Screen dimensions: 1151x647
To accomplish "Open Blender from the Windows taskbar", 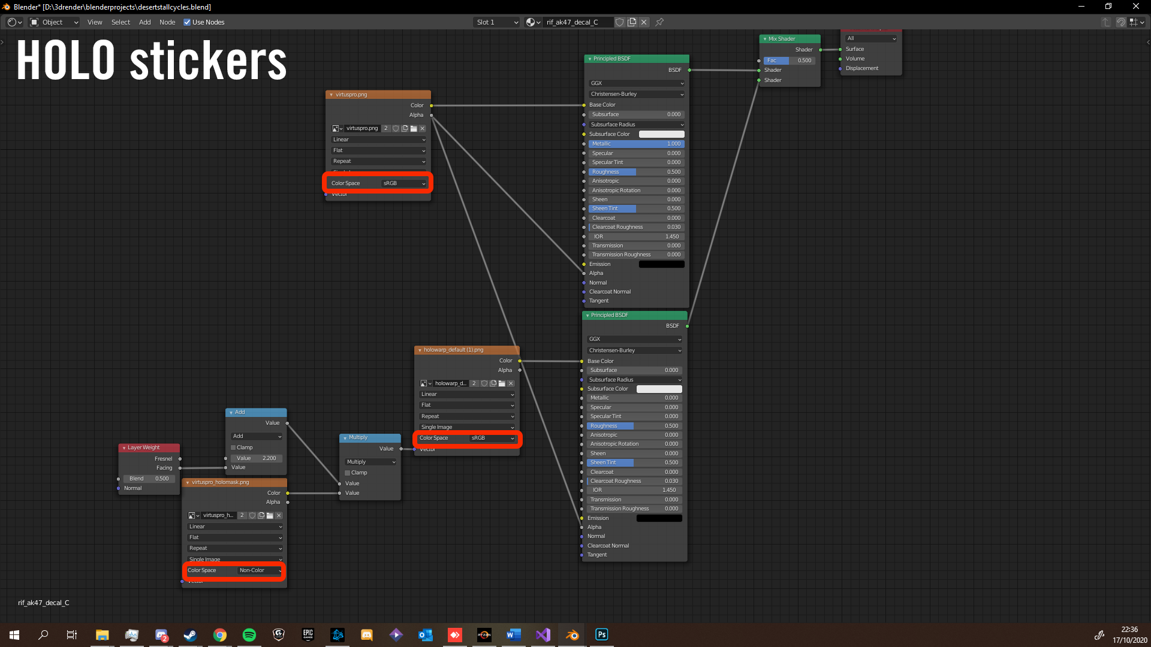I will [x=572, y=635].
